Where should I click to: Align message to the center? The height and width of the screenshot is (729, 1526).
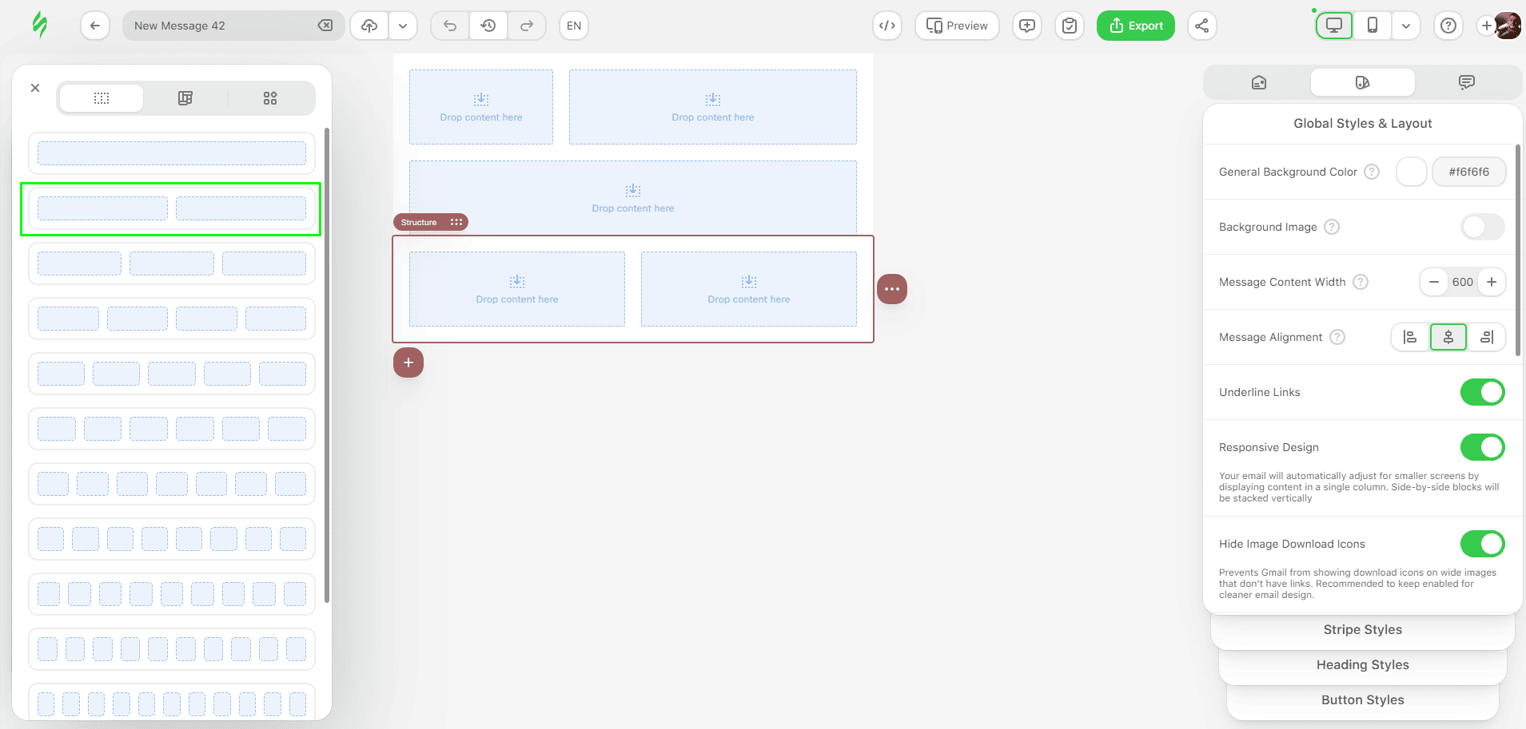coord(1448,337)
